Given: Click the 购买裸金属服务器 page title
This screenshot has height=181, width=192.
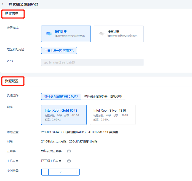Looking at the screenshot, I should point(23,4).
